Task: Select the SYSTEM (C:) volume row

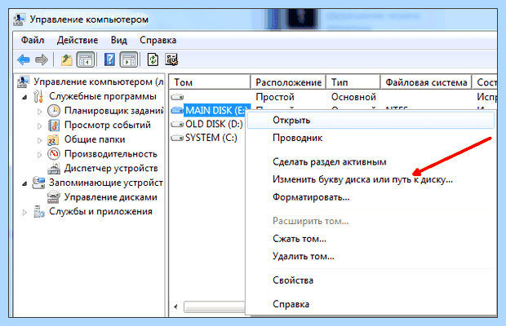Action: pos(204,138)
